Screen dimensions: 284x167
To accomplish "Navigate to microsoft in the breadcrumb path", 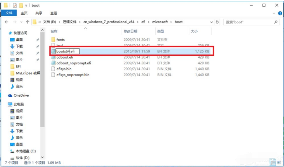I will click(x=159, y=22).
